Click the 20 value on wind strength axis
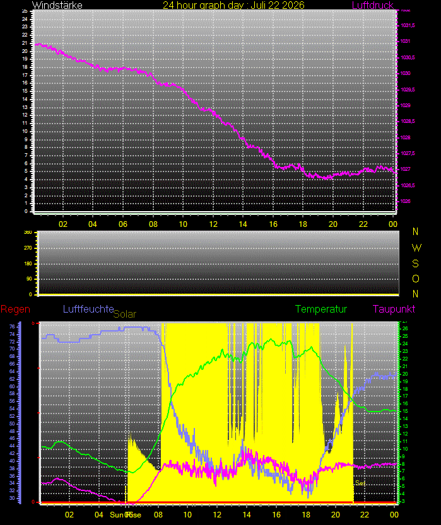This screenshot has width=441, height=525. (x=25, y=51)
